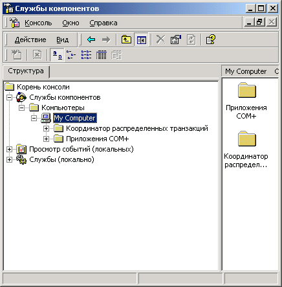Select Приложения COM+ folder in right pane
The image size is (282, 287).
coord(246,100)
